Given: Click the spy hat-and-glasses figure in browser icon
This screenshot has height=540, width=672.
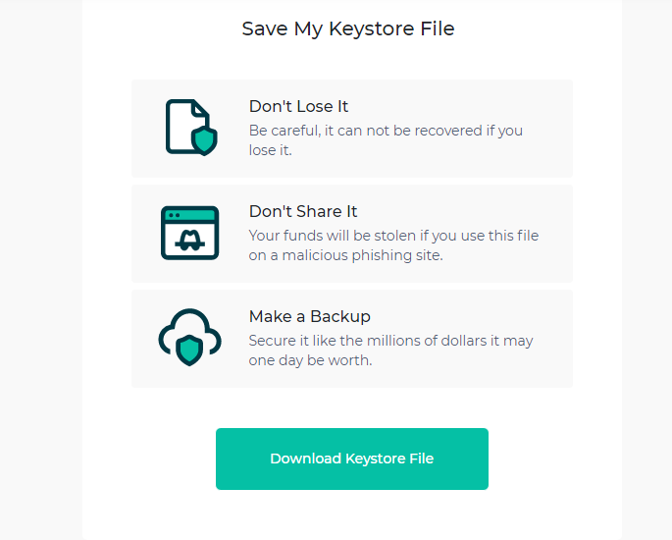Looking at the screenshot, I should tap(190, 241).
